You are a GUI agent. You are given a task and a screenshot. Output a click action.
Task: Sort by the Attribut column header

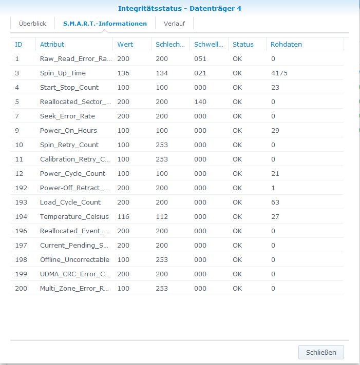(x=52, y=44)
